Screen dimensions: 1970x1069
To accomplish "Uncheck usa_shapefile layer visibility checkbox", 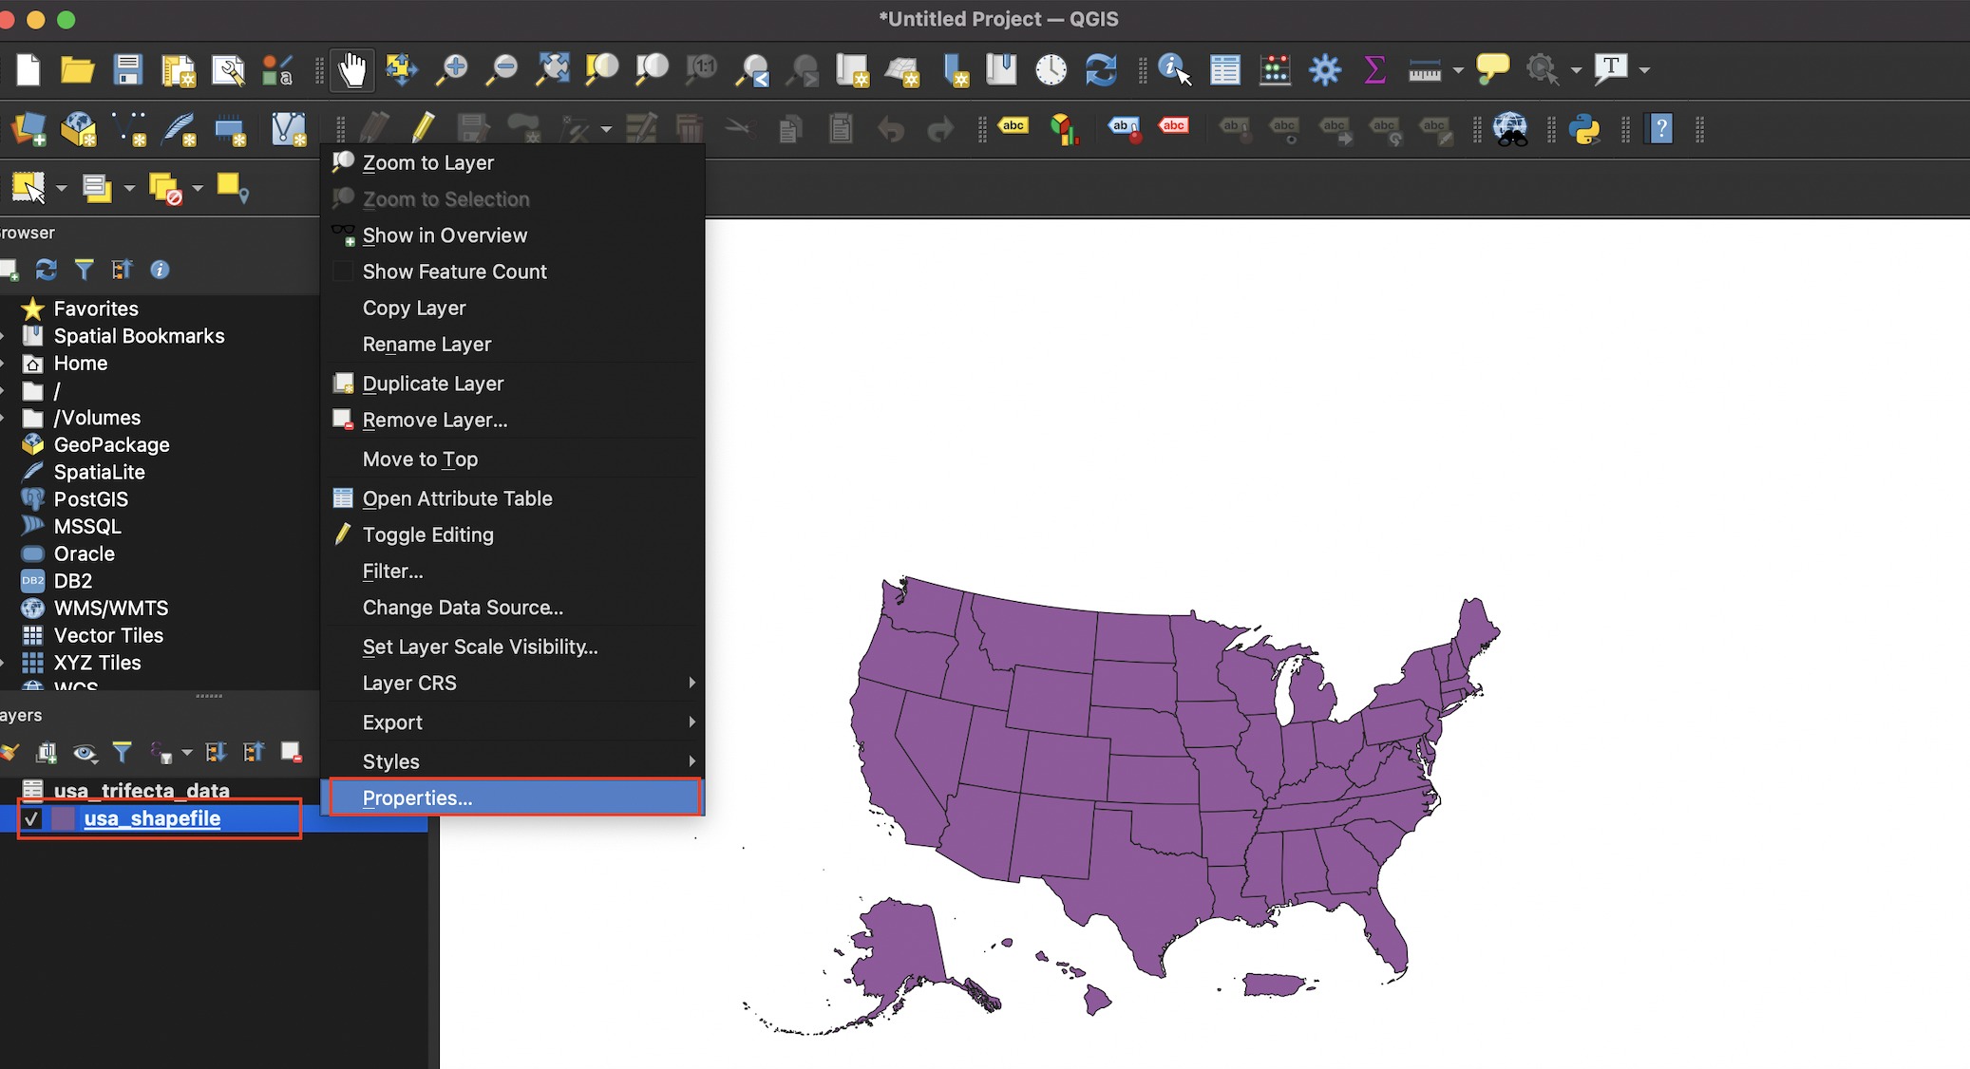I will pyautogui.click(x=32, y=818).
